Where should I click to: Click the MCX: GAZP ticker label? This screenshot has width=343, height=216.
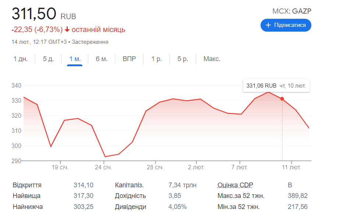click(291, 11)
